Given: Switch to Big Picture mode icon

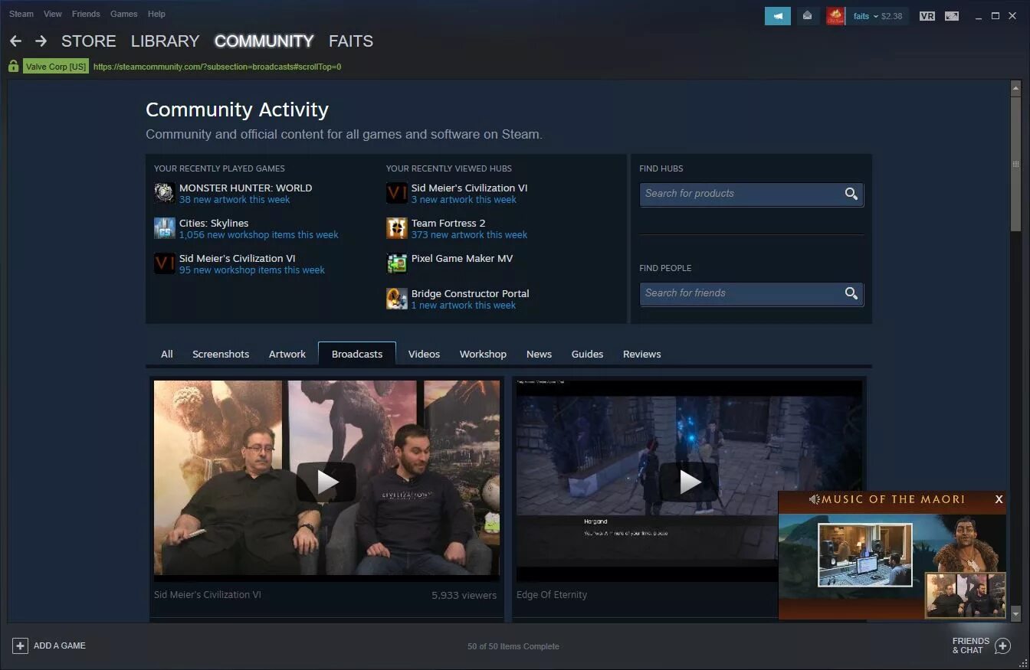Looking at the screenshot, I should pos(952,15).
